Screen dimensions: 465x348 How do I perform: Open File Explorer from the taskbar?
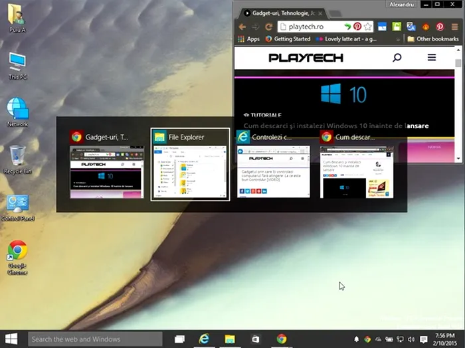click(x=230, y=339)
